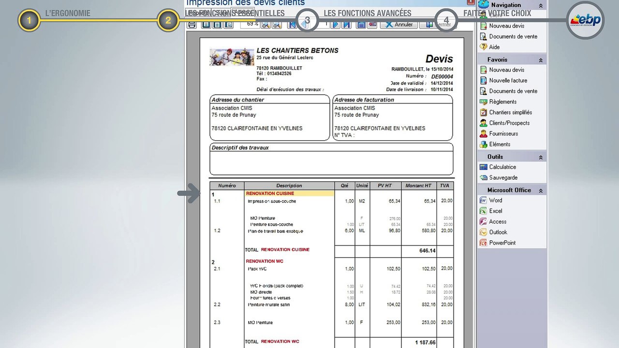Viewport: 619px width, 348px height.
Task: Launch PowerPoint from Microsoft Office panel
Action: click(502, 243)
